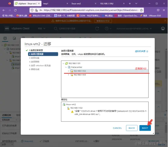168x147 pixels.
Task: Collapse the recent tasks panel chevrons
Action: pos(165,115)
